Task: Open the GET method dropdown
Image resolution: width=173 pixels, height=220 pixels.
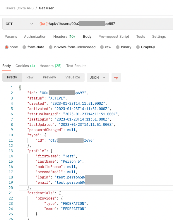Action: pos(19,24)
